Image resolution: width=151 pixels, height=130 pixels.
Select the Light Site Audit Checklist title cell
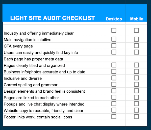52,13
